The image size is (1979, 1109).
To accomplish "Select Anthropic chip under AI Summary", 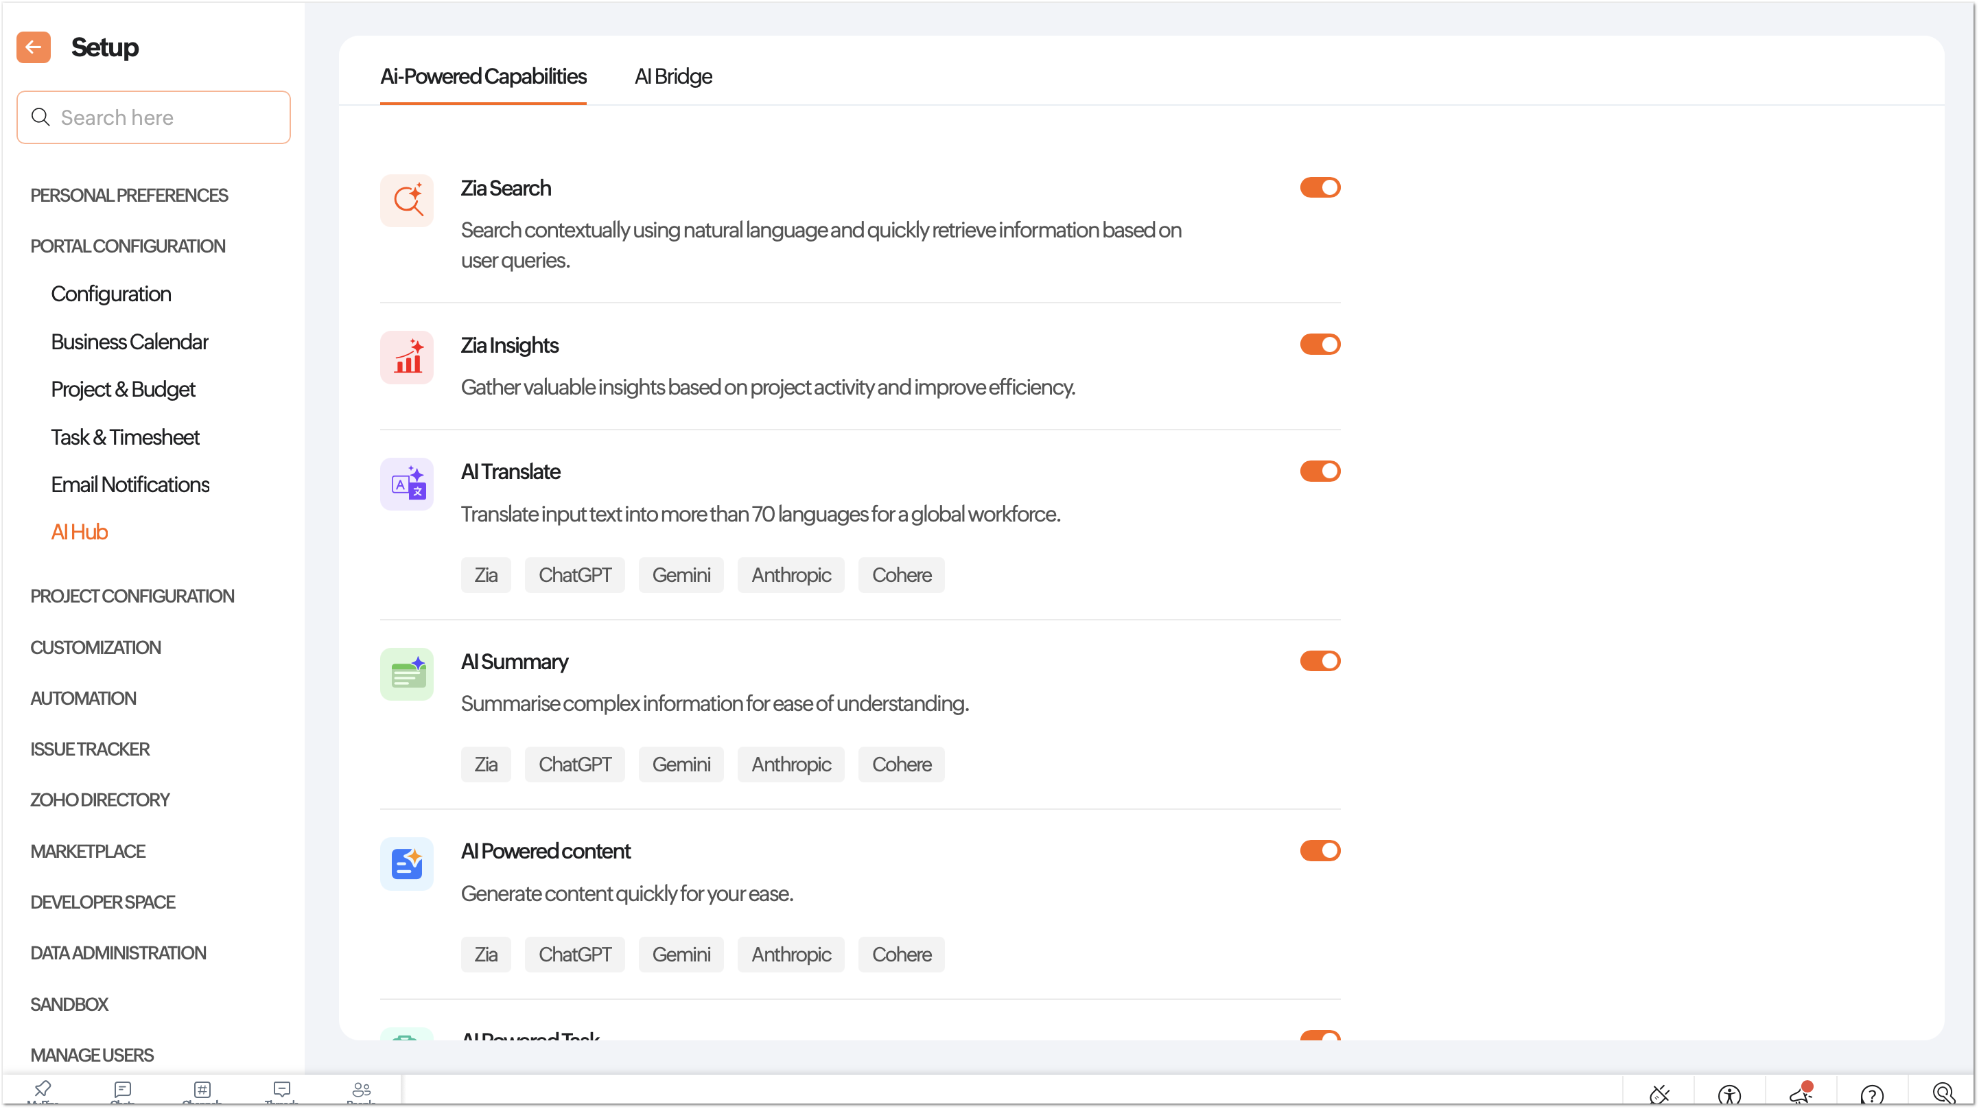I will pos(791,764).
